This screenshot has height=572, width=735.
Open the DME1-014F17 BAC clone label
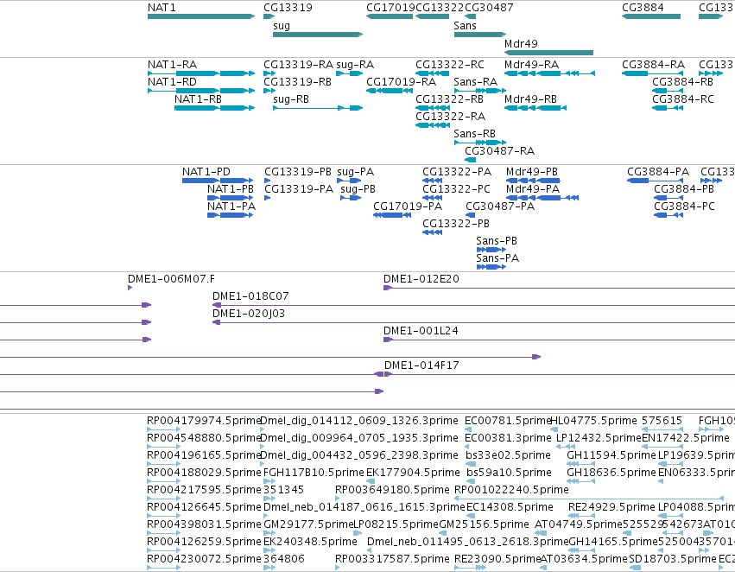pos(421,365)
